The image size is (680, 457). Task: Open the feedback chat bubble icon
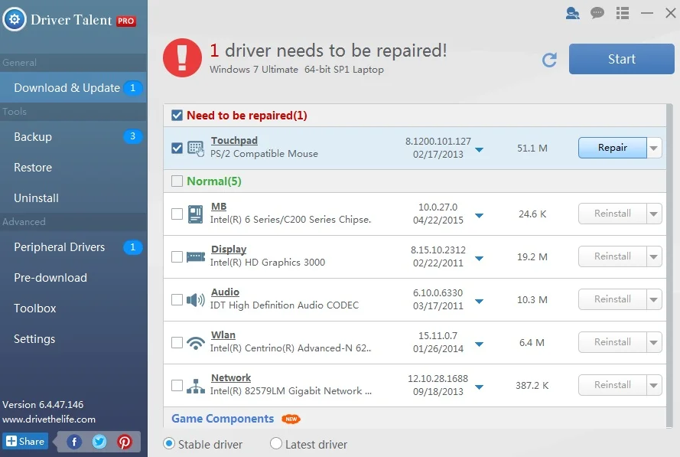click(597, 13)
